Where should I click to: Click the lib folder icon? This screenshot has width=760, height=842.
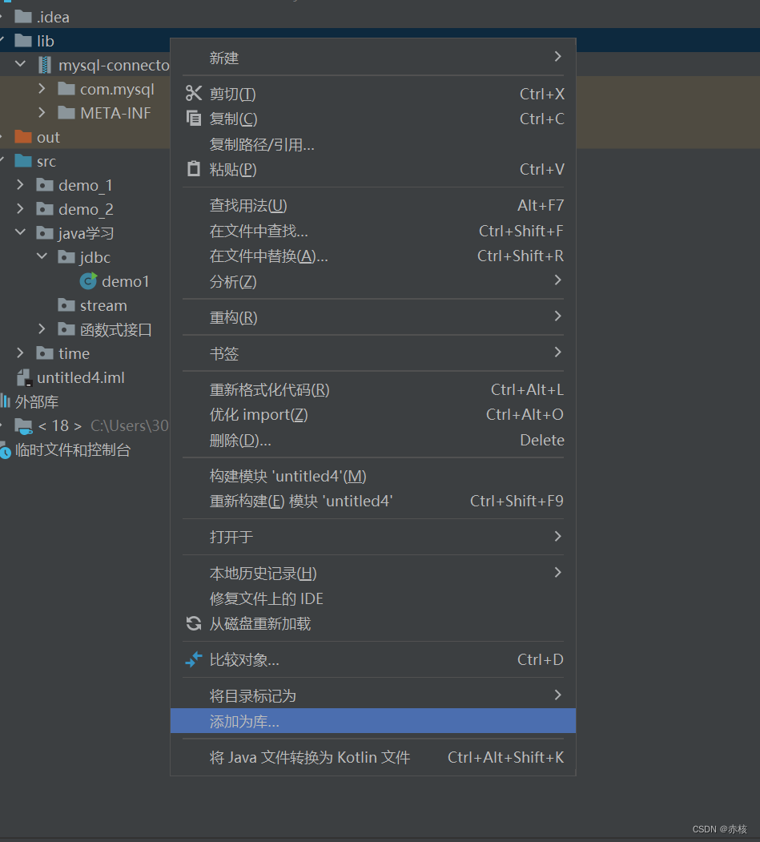(23, 41)
